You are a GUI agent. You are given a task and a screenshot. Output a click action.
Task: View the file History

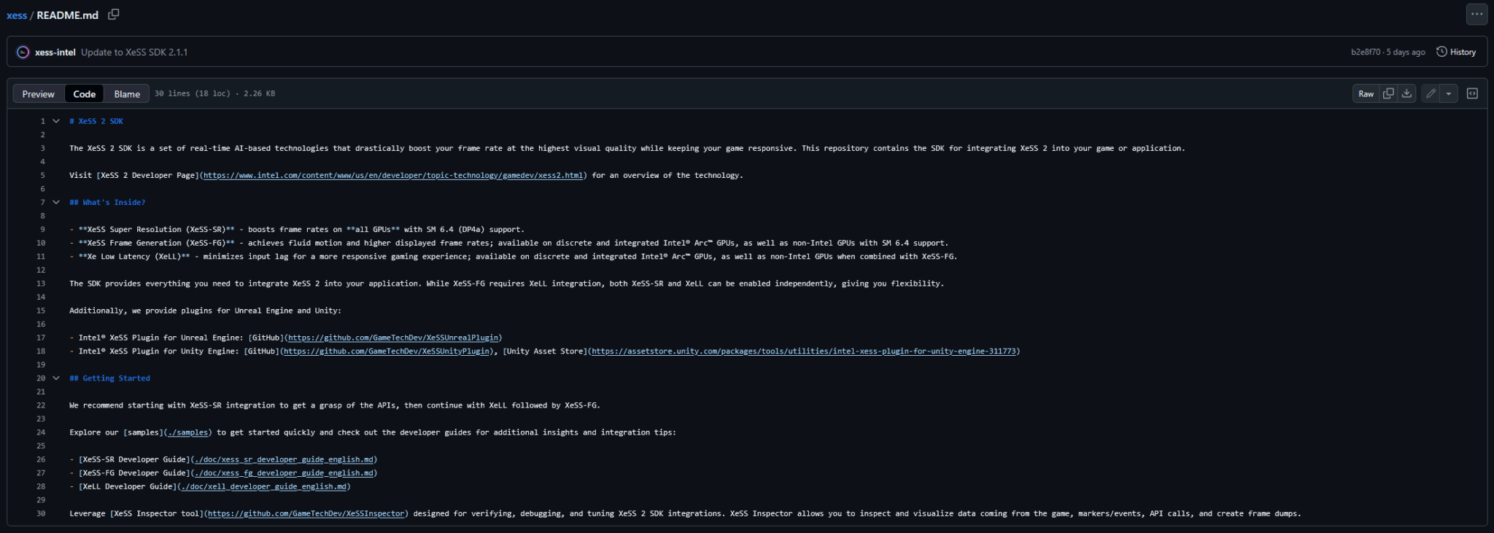tap(1456, 52)
